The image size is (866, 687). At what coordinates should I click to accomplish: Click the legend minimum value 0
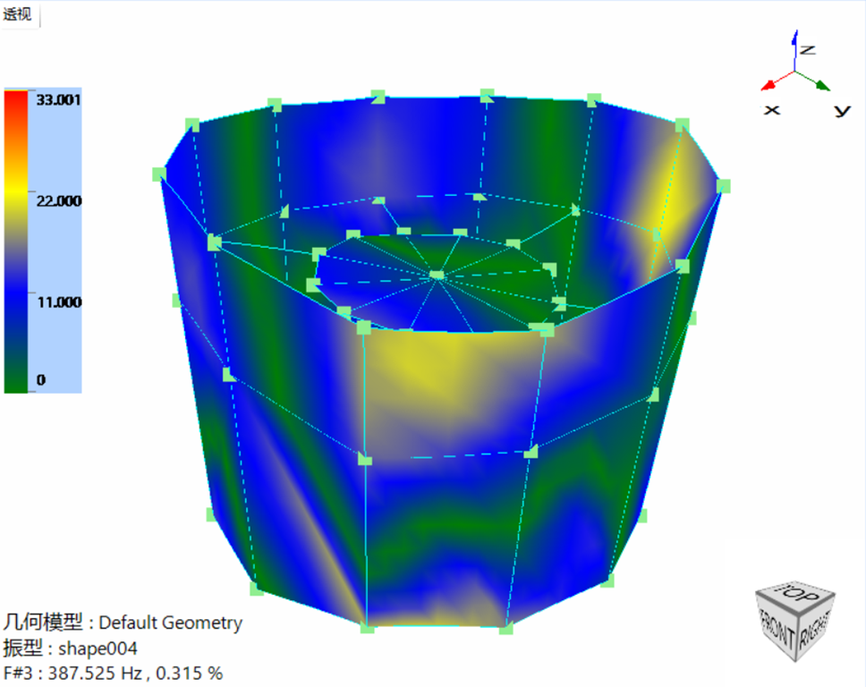[x=39, y=378]
